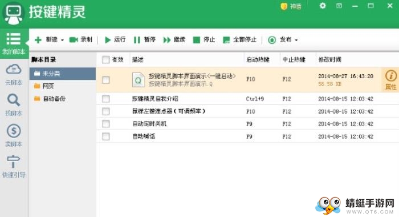Select the 网页 folder
The width and height of the screenshot is (399, 217).
point(63,86)
